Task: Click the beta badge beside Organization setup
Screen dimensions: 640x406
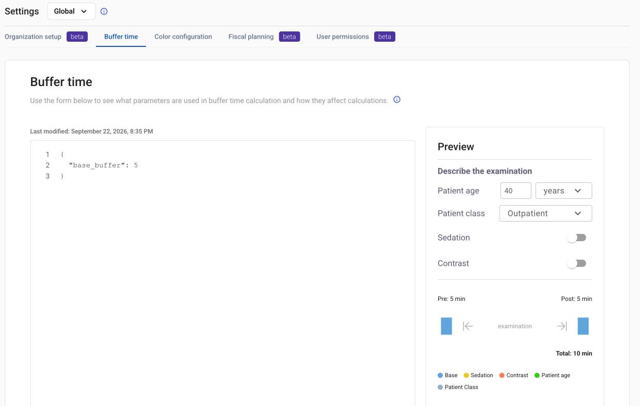Action: (77, 37)
